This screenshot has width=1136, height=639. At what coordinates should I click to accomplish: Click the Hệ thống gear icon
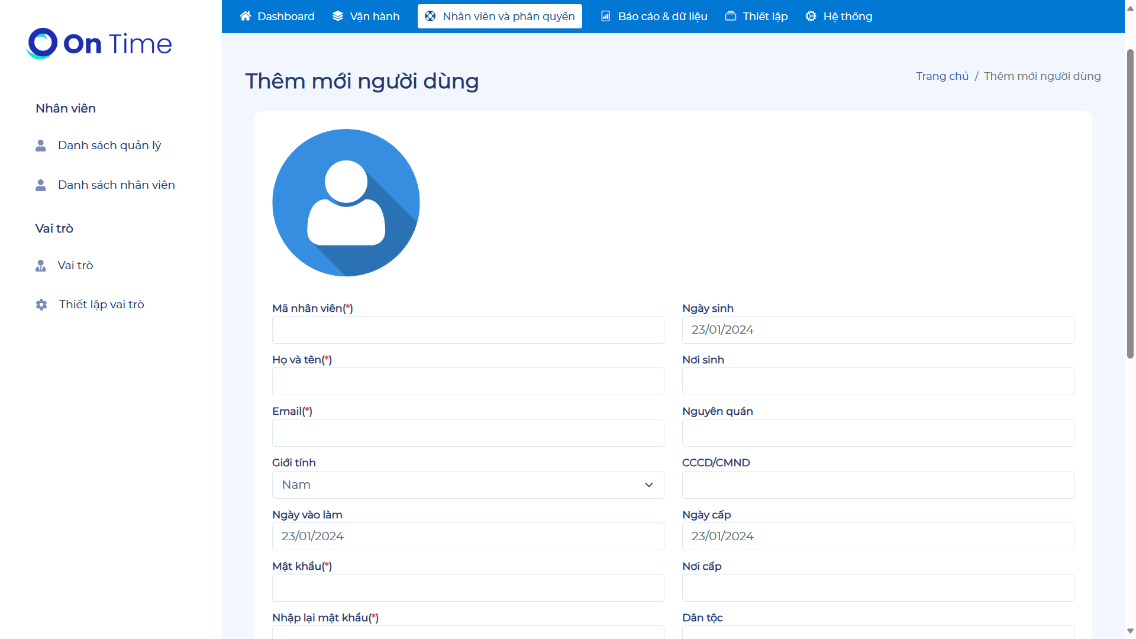click(x=811, y=16)
